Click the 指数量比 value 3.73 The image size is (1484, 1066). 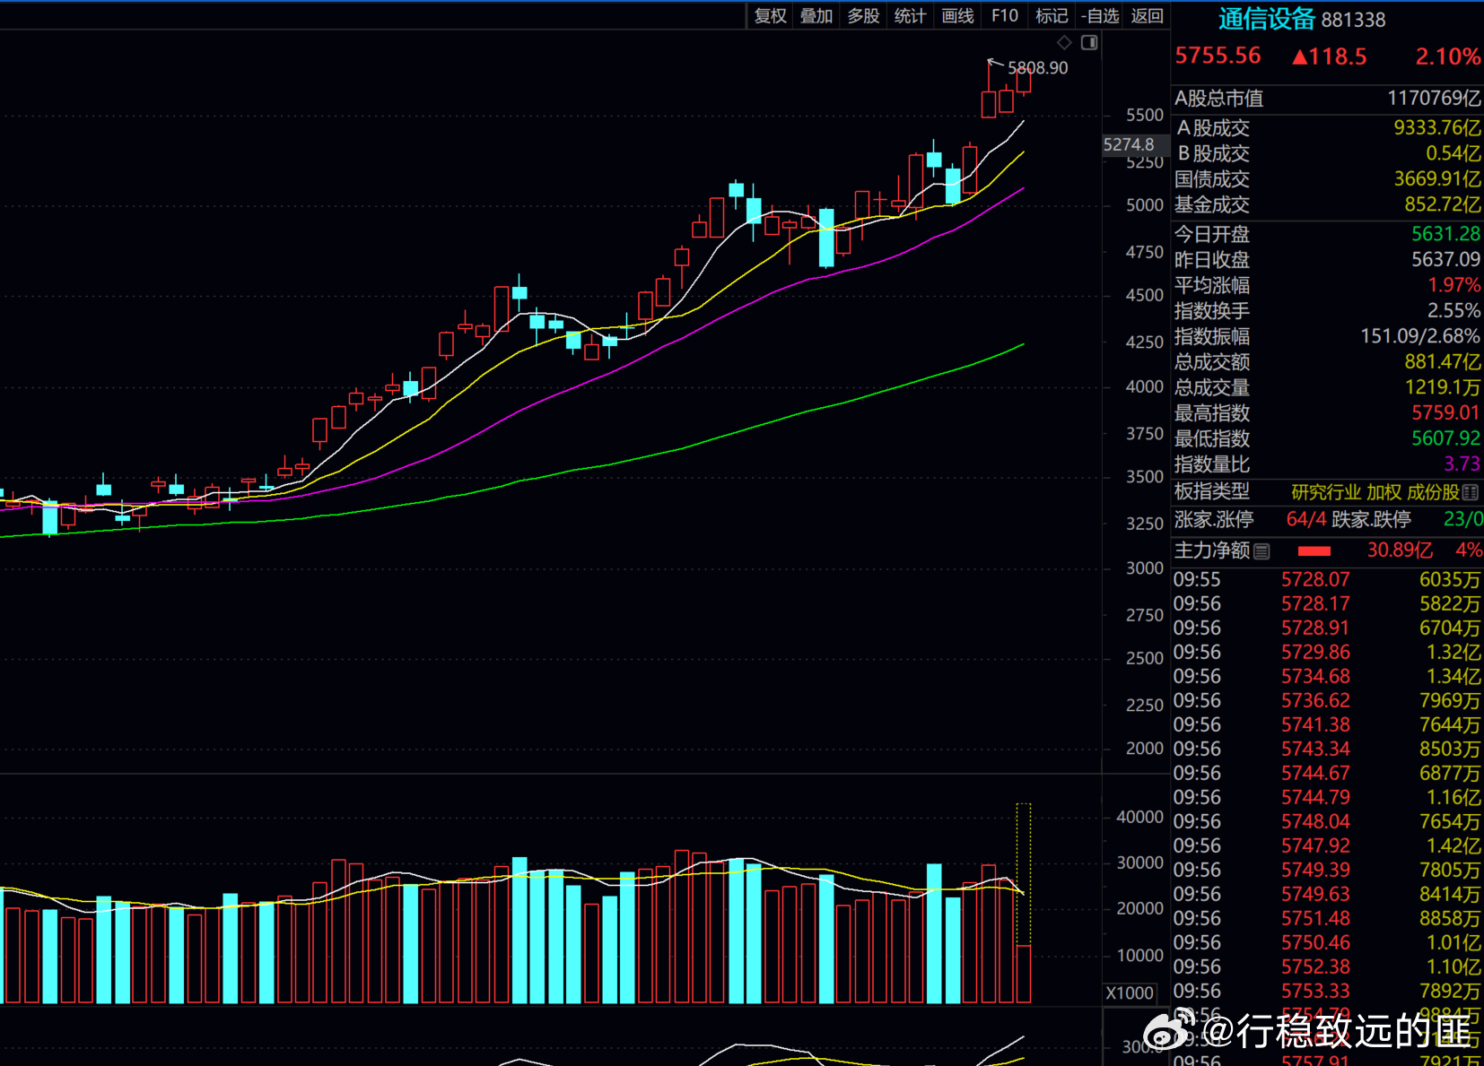click(1462, 464)
